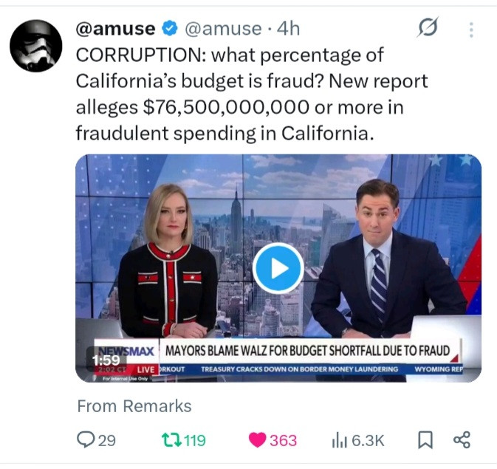Image resolution: width=497 pixels, height=469 pixels.
Task: Click the tweet text about California fraud
Action: [252, 95]
